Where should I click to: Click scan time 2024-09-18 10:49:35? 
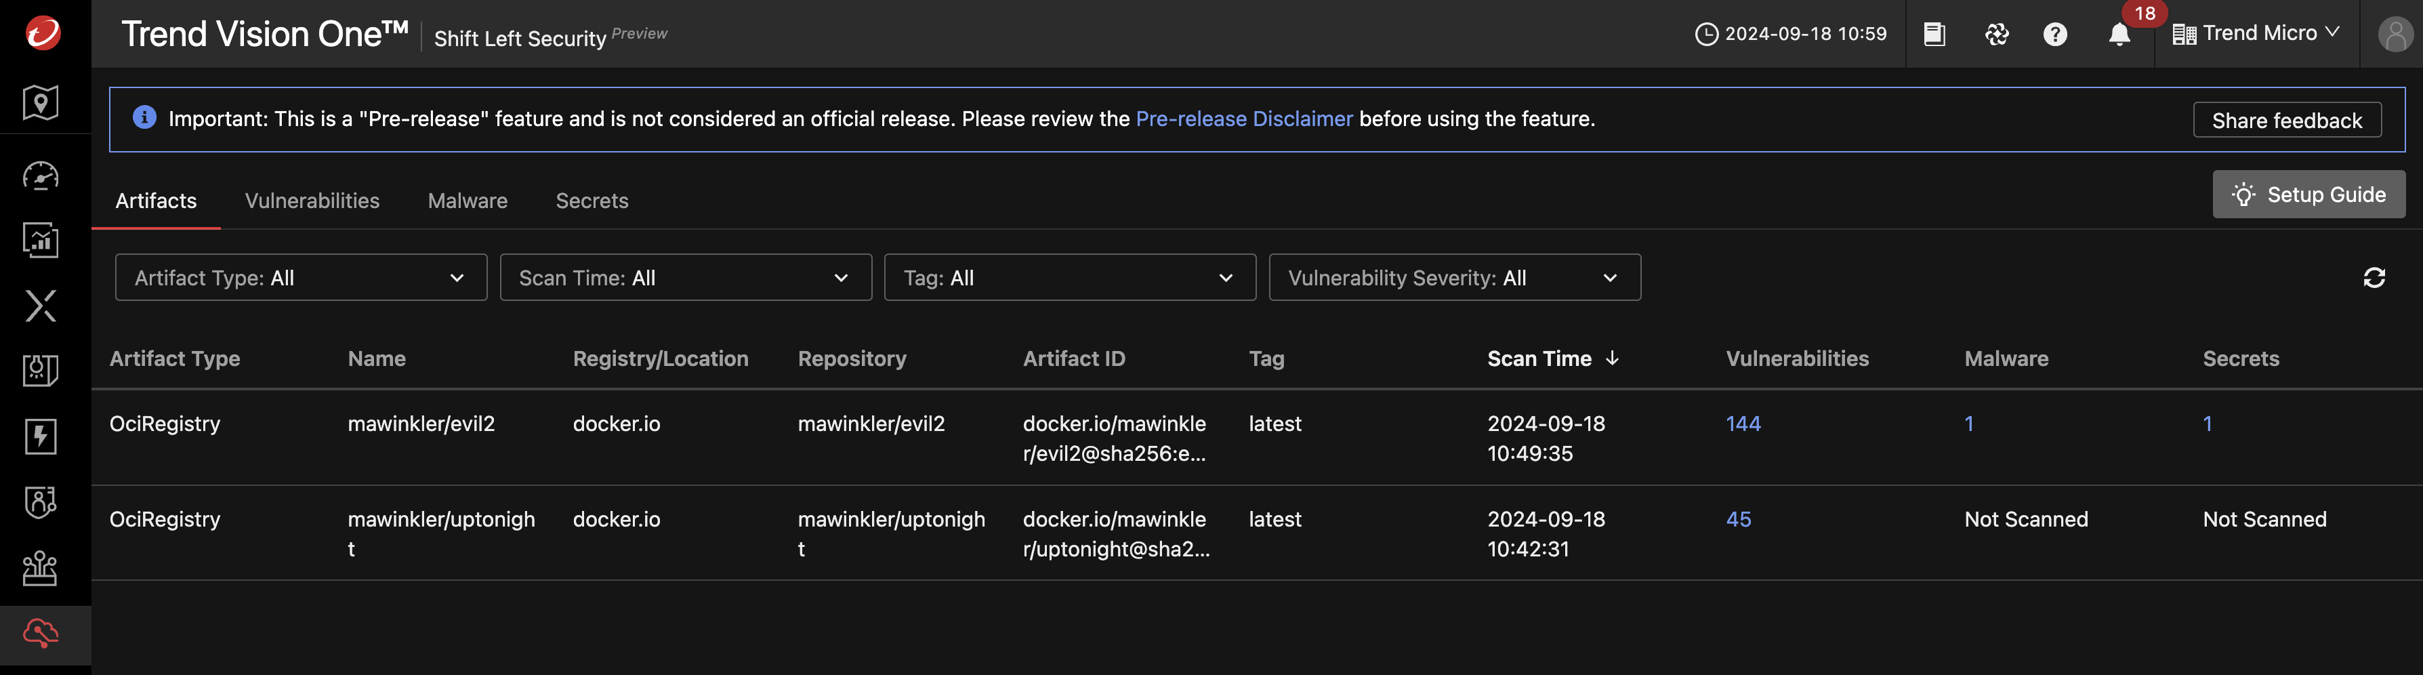click(1546, 438)
